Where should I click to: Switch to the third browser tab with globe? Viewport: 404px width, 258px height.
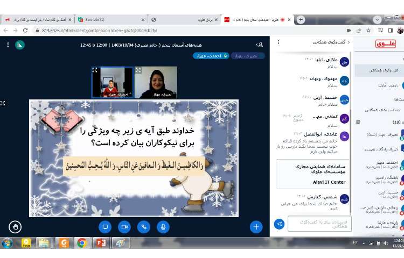point(184,19)
